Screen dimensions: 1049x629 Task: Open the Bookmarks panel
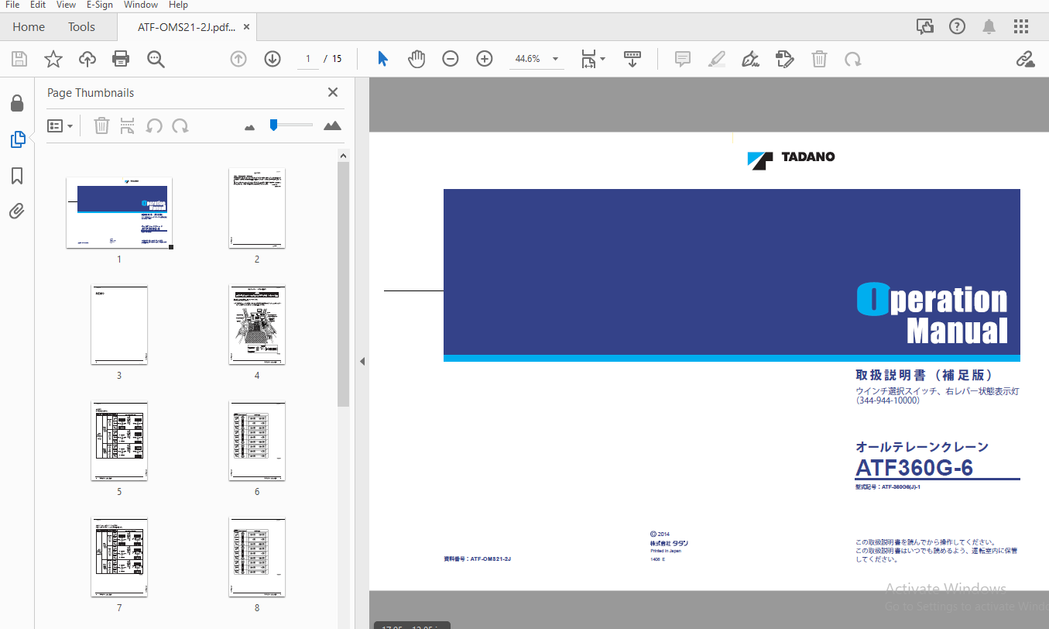tap(17, 176)
